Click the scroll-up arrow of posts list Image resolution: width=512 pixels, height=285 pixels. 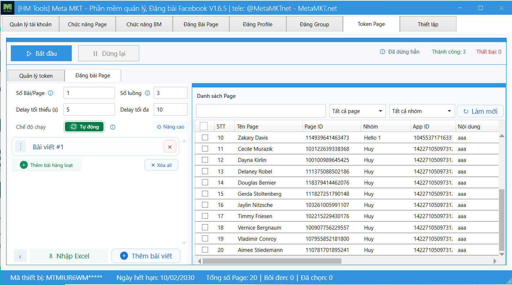pos(184,141)
